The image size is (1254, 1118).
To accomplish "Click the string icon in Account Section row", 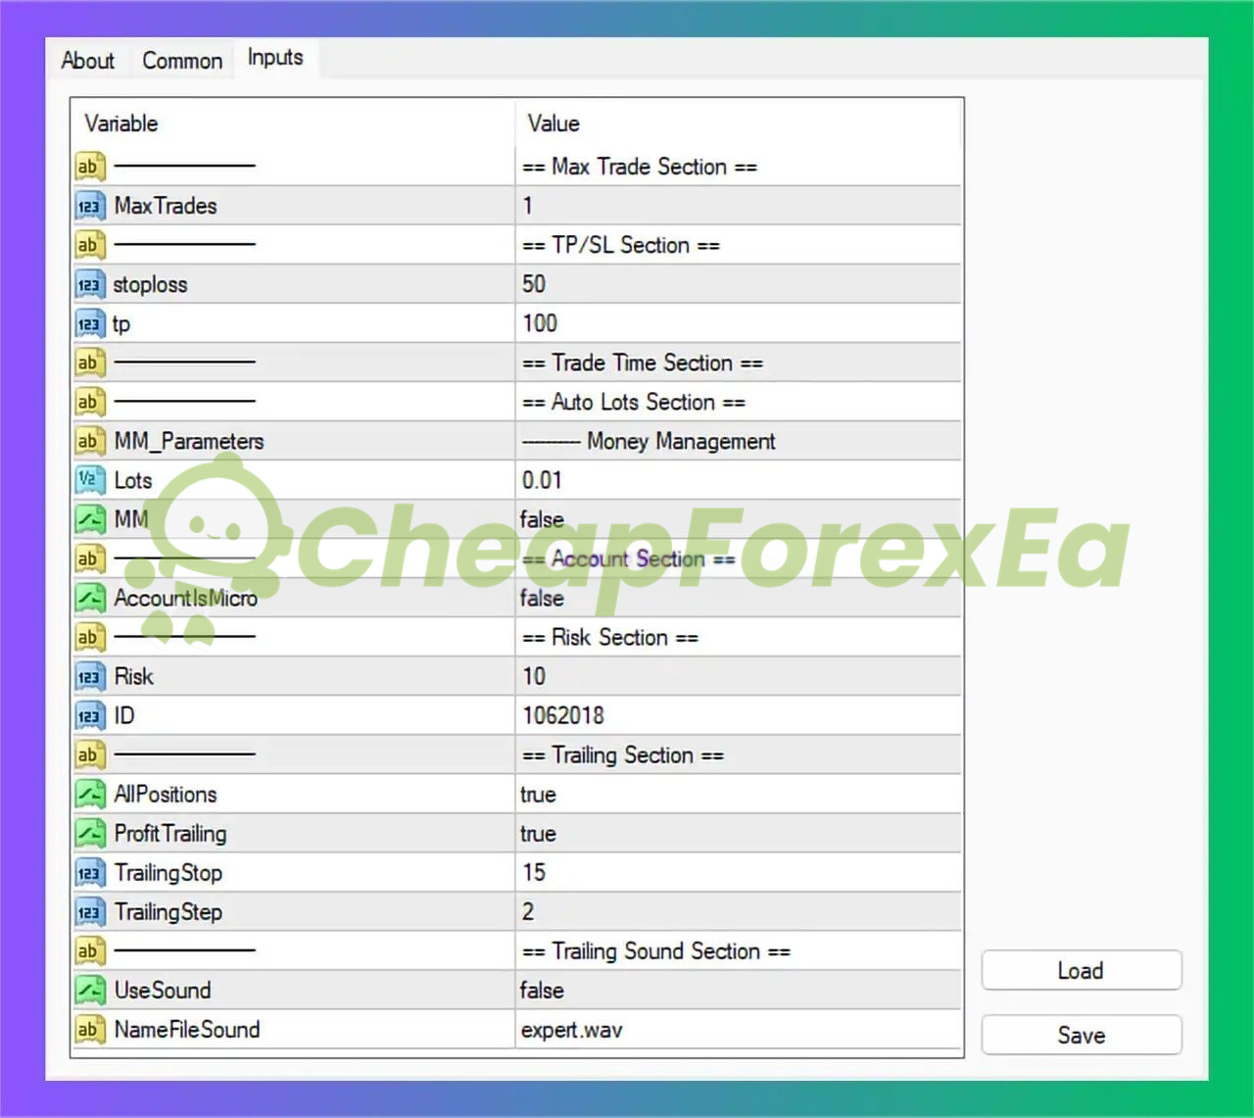I will (x=89, y=559).
